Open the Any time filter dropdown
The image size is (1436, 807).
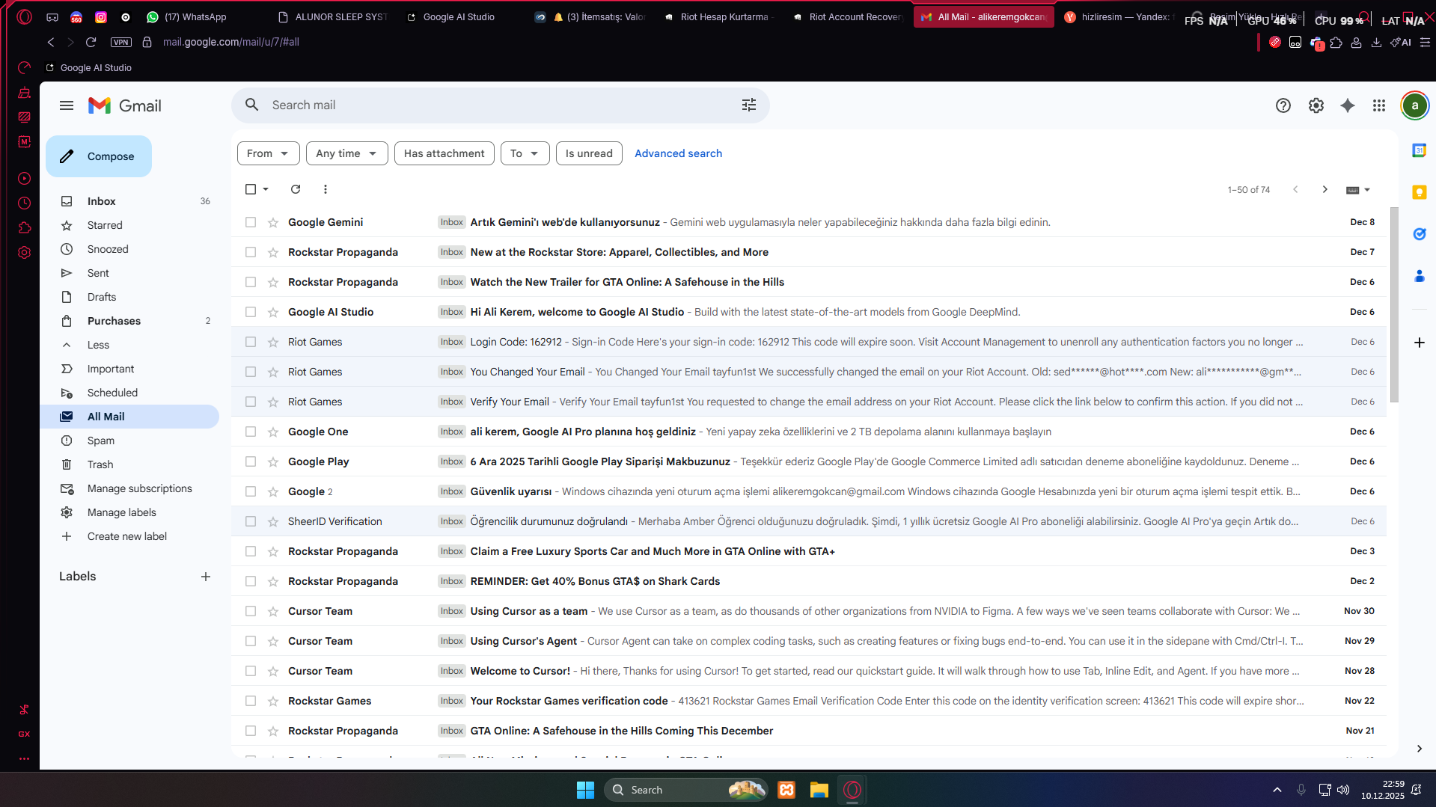click(x=346, y=153)
